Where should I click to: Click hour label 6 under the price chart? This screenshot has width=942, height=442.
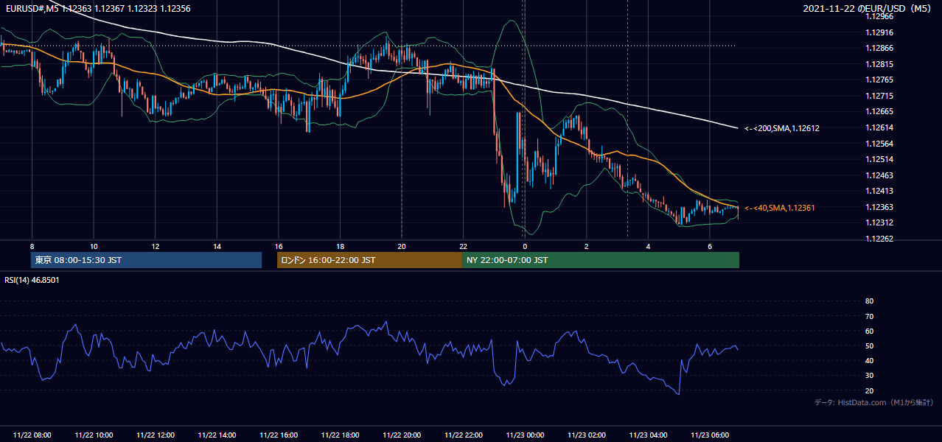point(710,246)
